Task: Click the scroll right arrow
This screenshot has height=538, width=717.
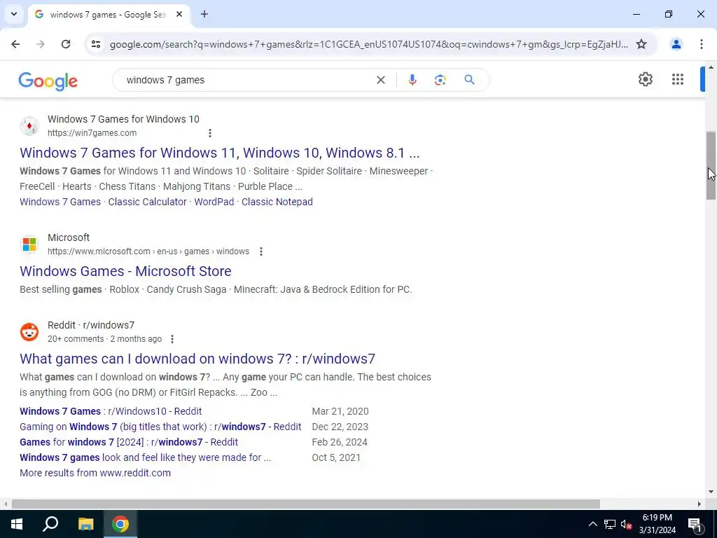Action: [x=699, y=504]
